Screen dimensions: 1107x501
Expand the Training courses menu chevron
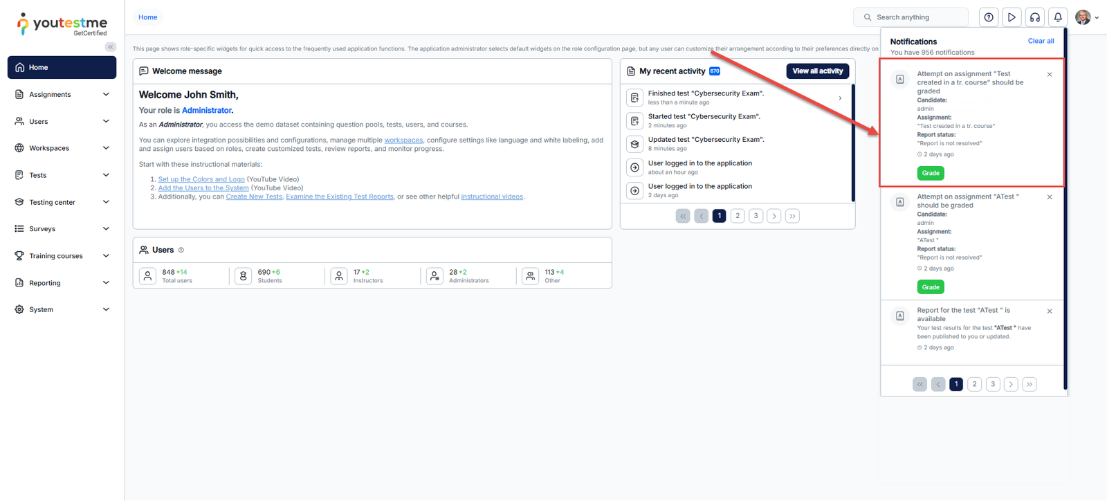(x=106, y=256)
